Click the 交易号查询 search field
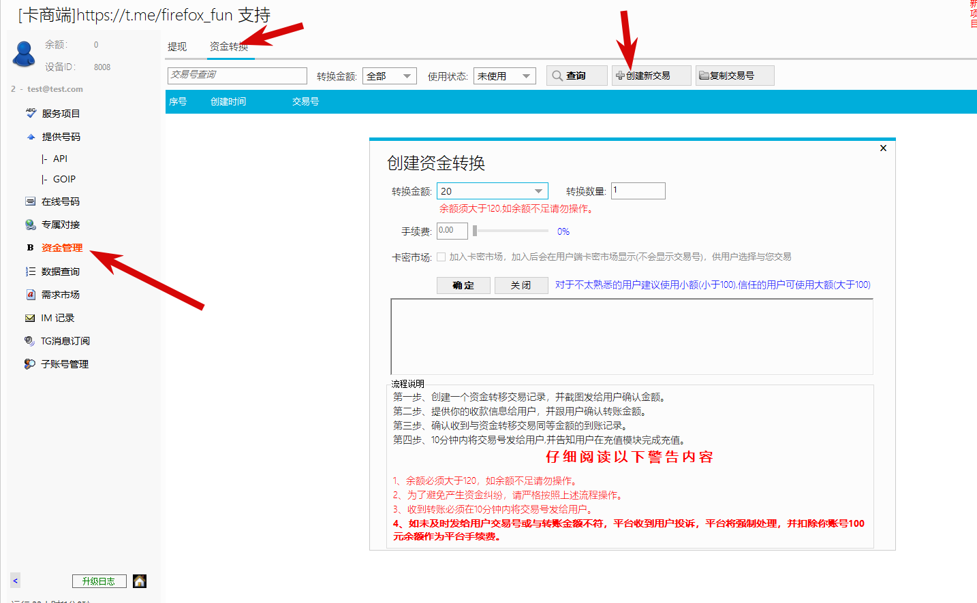The image size is (977, 603). (x=237, y=76)
